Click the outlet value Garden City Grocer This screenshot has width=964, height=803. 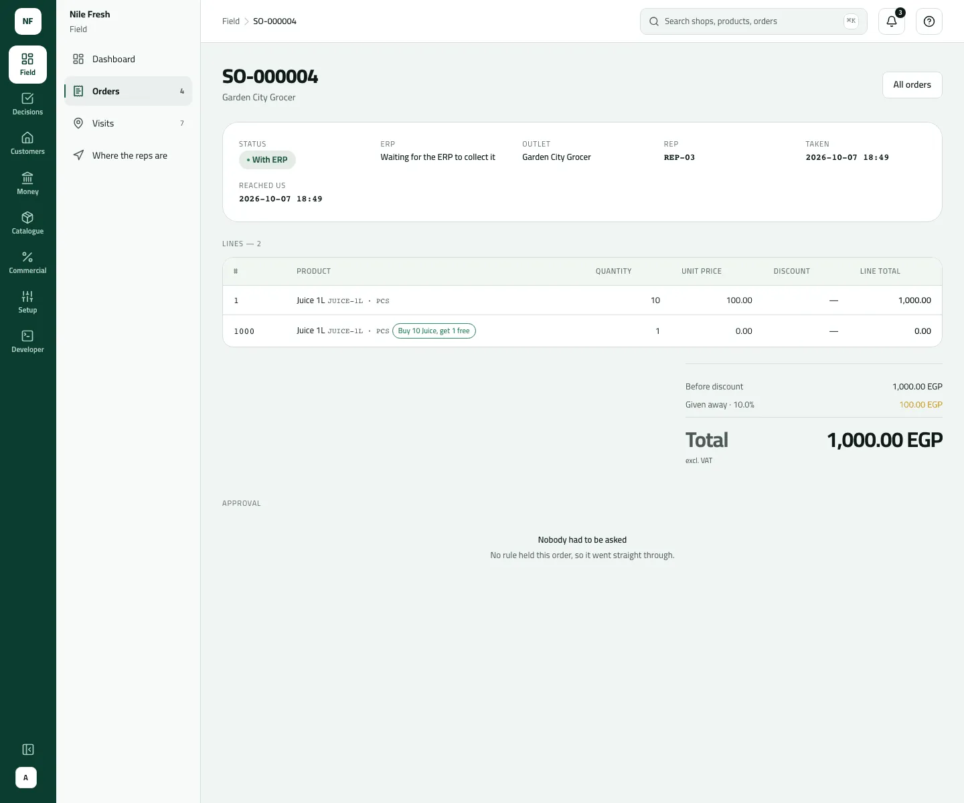556,157
